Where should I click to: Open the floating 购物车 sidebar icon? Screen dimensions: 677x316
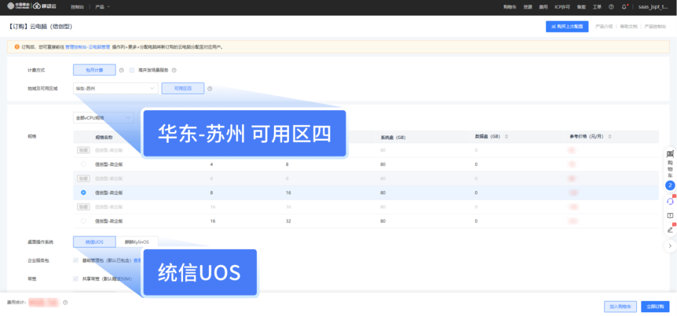tap(670, 163)
